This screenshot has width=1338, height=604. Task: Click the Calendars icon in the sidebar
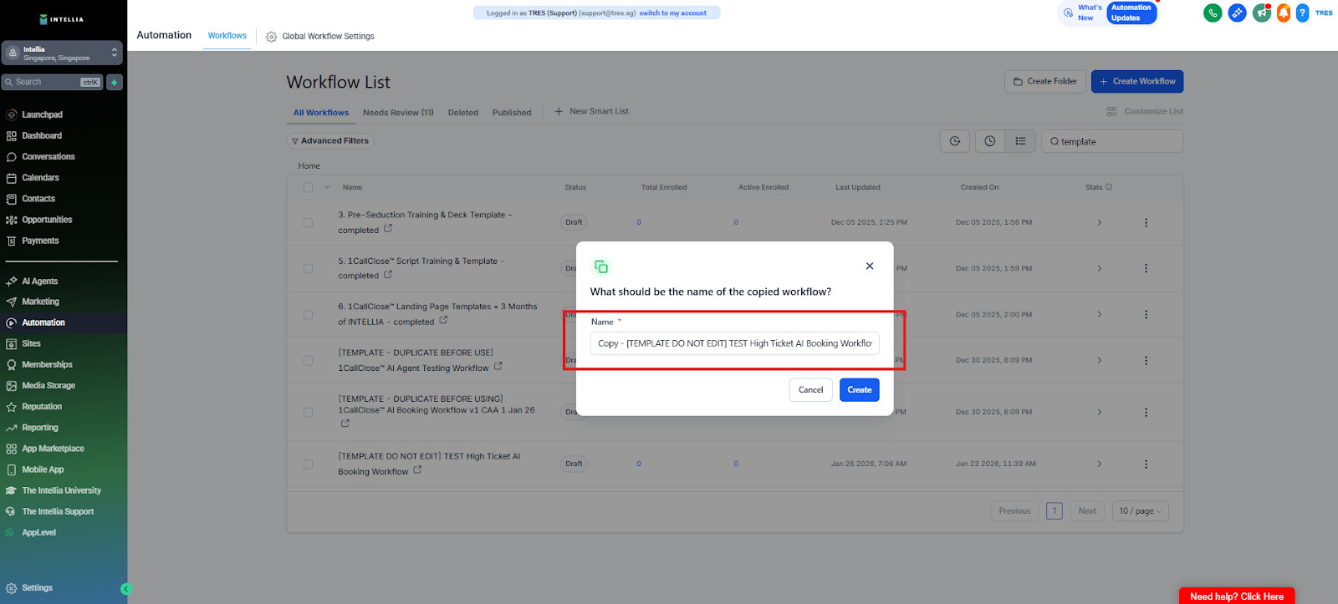pos(12,178)
